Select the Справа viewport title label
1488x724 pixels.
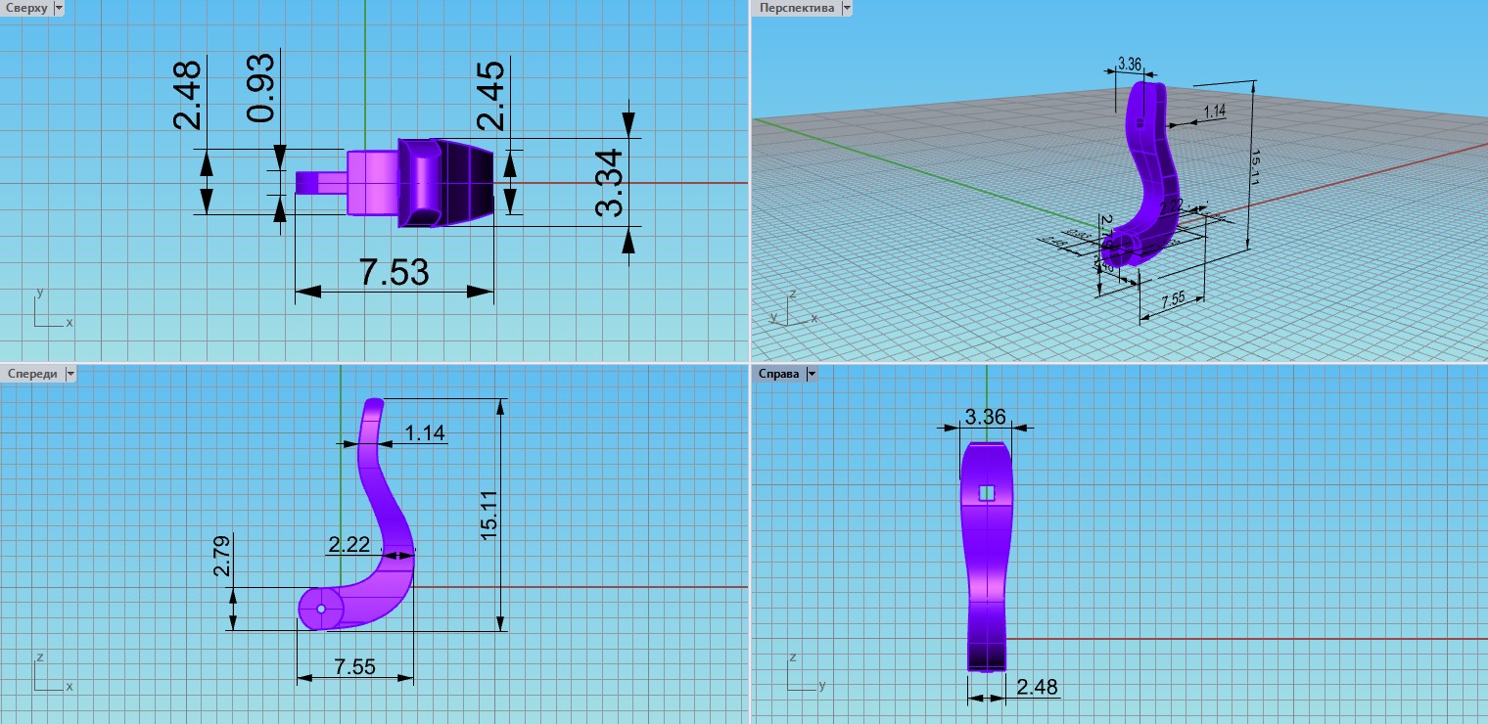[778, 374]
